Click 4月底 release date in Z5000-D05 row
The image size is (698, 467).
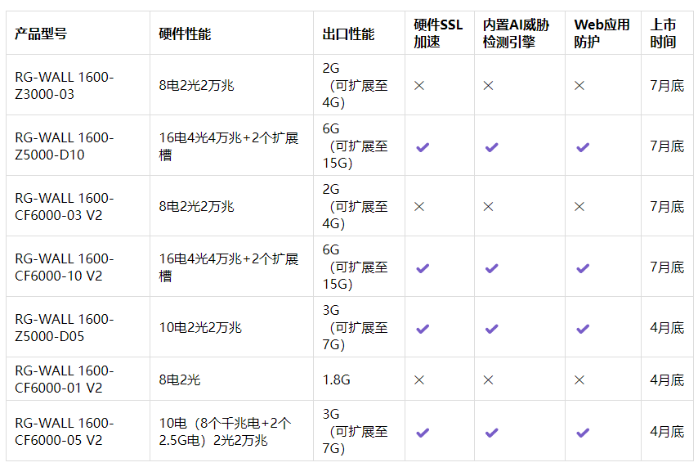pos(667,327)
